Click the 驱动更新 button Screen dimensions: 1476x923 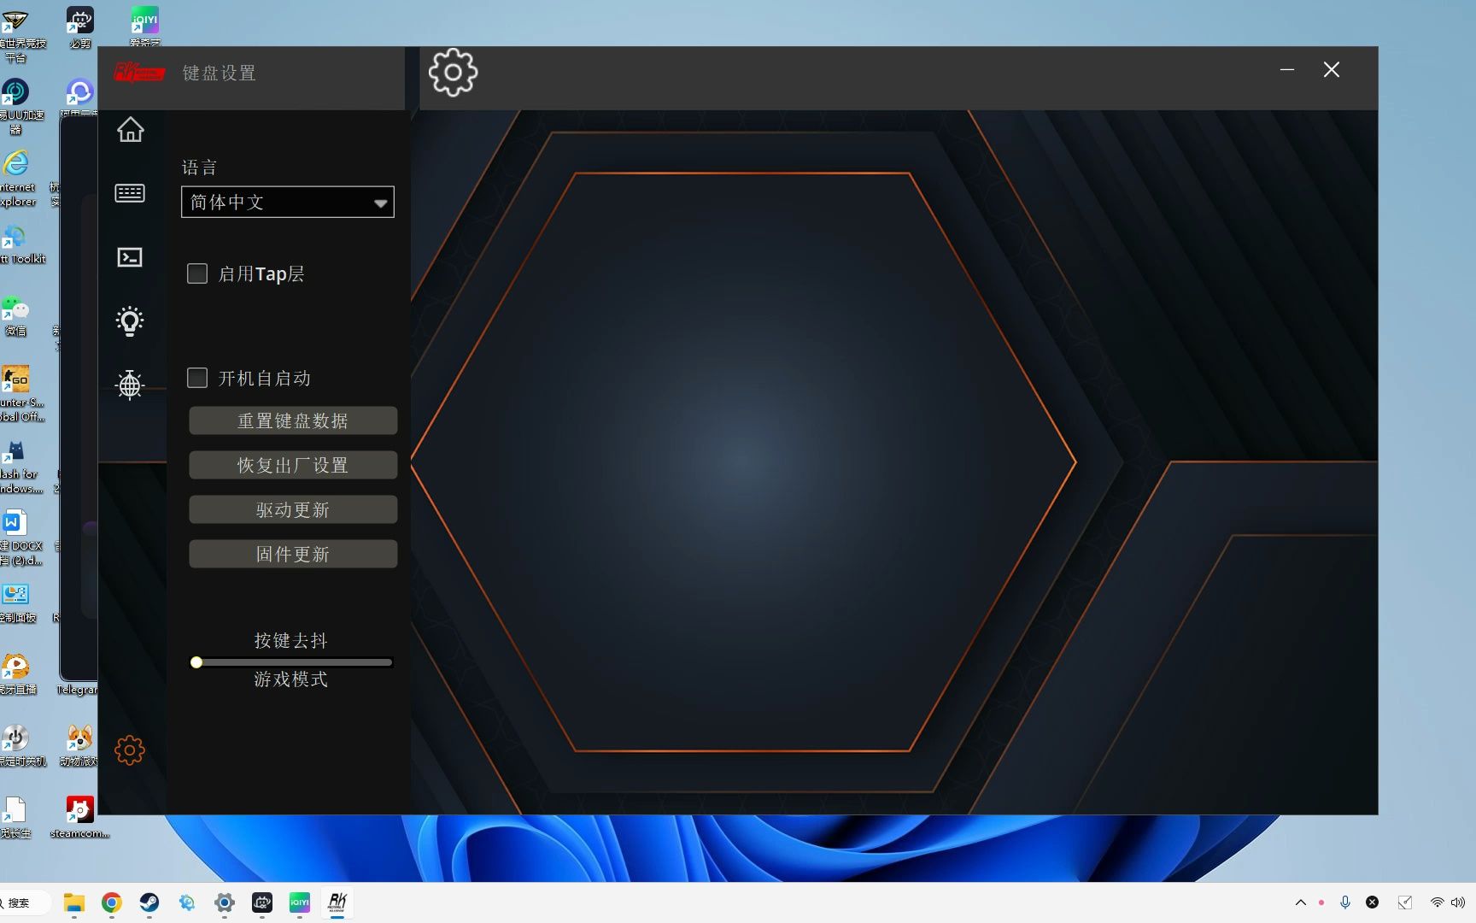(x=293, y=509)
